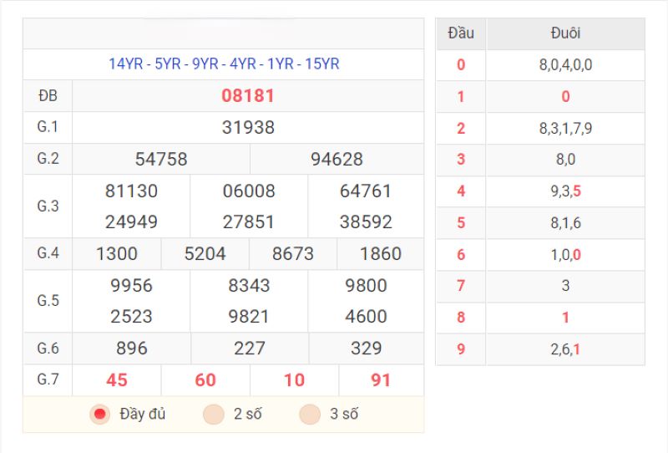
Task: Click the G.5 number 9956
Action: click(x=131, y=285)
